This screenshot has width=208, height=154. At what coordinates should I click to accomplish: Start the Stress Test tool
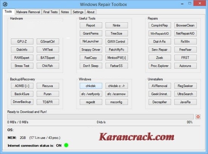click(x=22, y=66)
